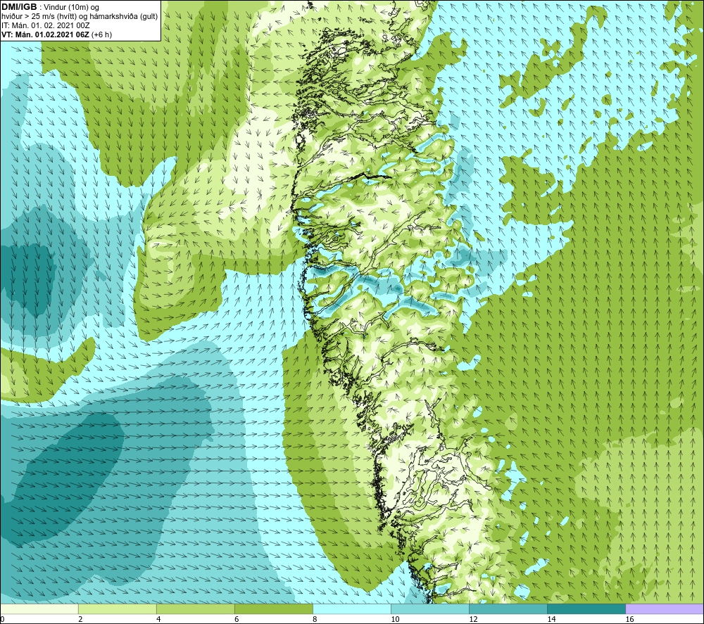Click the purple legend swatch above 16
The height and width of the screenshot is (624, 704).
[x=665, y=609]
